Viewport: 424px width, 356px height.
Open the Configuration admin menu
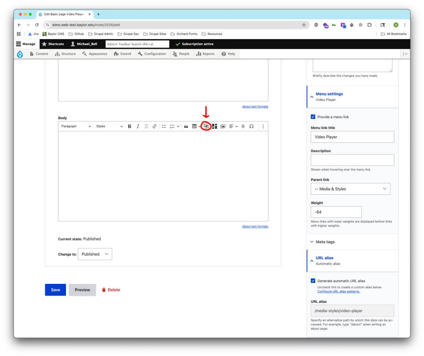152,54
